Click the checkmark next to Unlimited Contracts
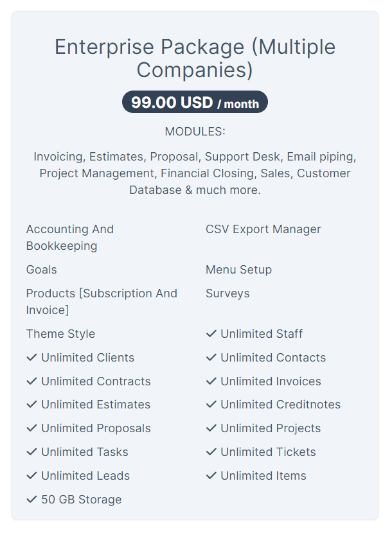The width and height of the screenshot is (392, 533). tap(31, 381)
